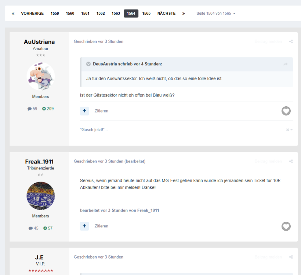Go to first page with « icon
The height and width of the screenshot is (275, 301).
13,14
